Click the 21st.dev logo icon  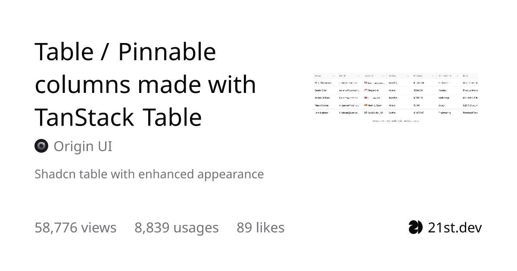pyautogui.click(x=415, y=227)
